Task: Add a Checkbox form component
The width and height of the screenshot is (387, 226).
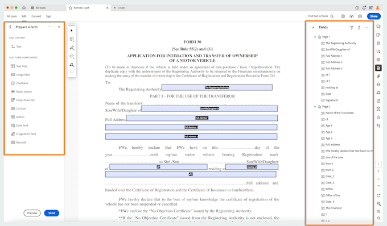Action: coord(19,83)
